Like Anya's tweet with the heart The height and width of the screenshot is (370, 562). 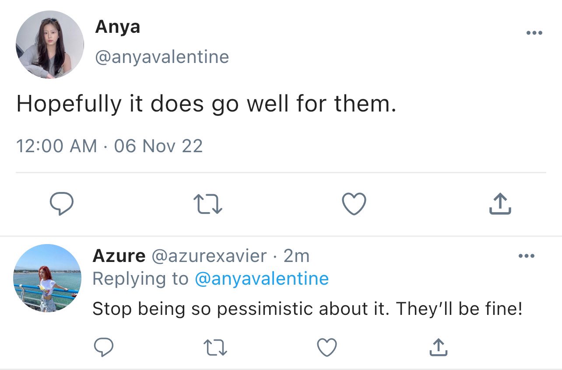click(354, 205)
